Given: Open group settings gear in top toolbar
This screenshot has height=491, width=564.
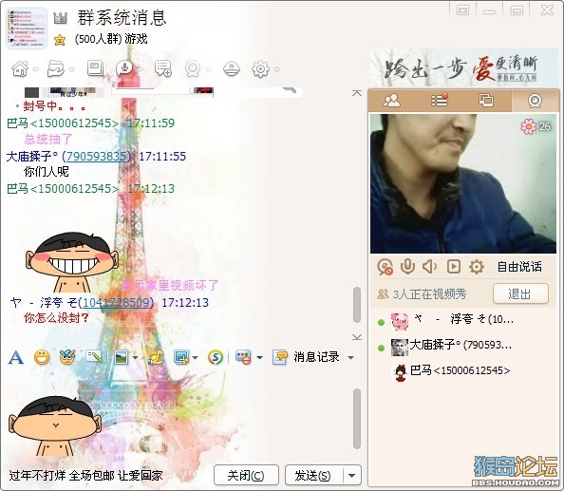Looking at the screenshot, I should (261, 68).
